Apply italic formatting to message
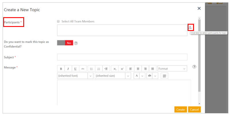The height and width of the screenshot is (116, 231). (x=68, y=69)
